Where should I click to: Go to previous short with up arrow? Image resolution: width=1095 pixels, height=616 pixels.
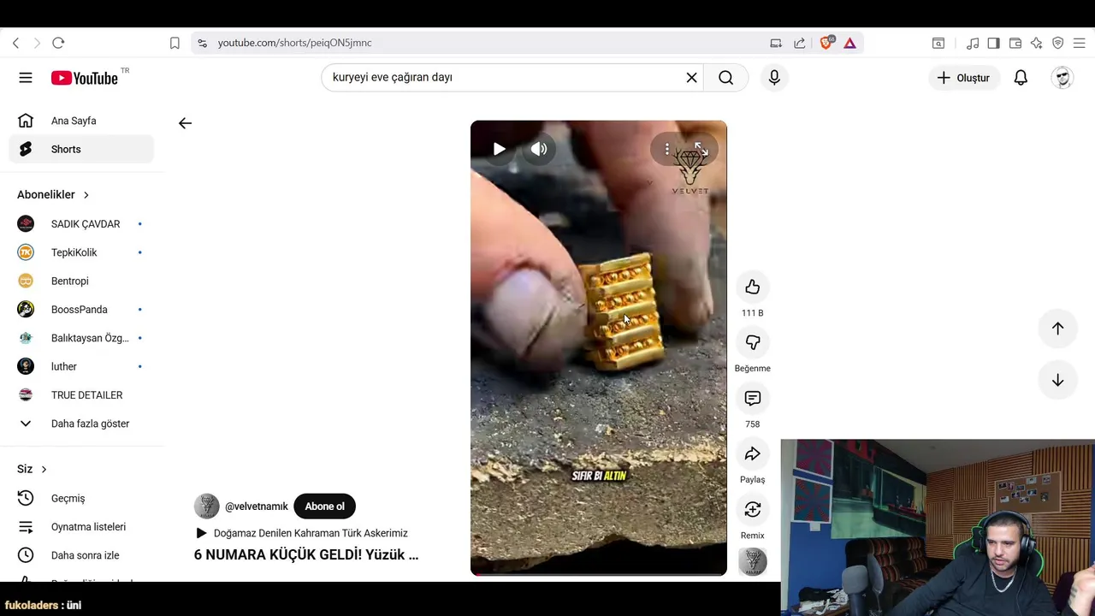(x=1058, y=329)
